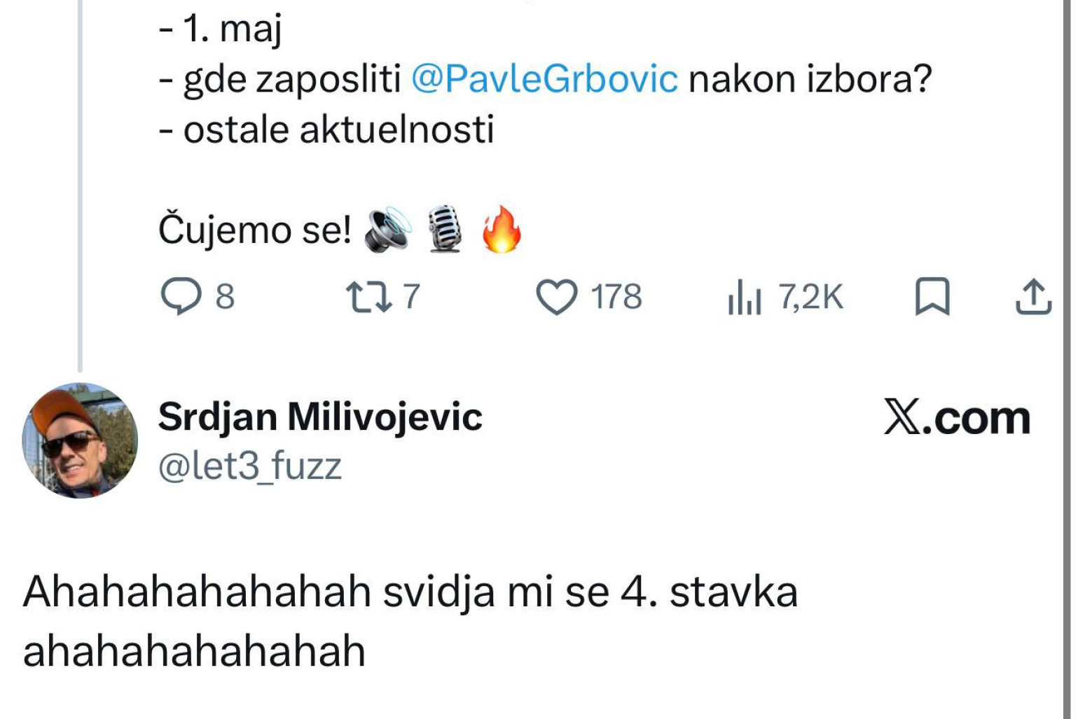Tap the retweet icon showing 7
1078x719 pixels.
click(369, 297)
